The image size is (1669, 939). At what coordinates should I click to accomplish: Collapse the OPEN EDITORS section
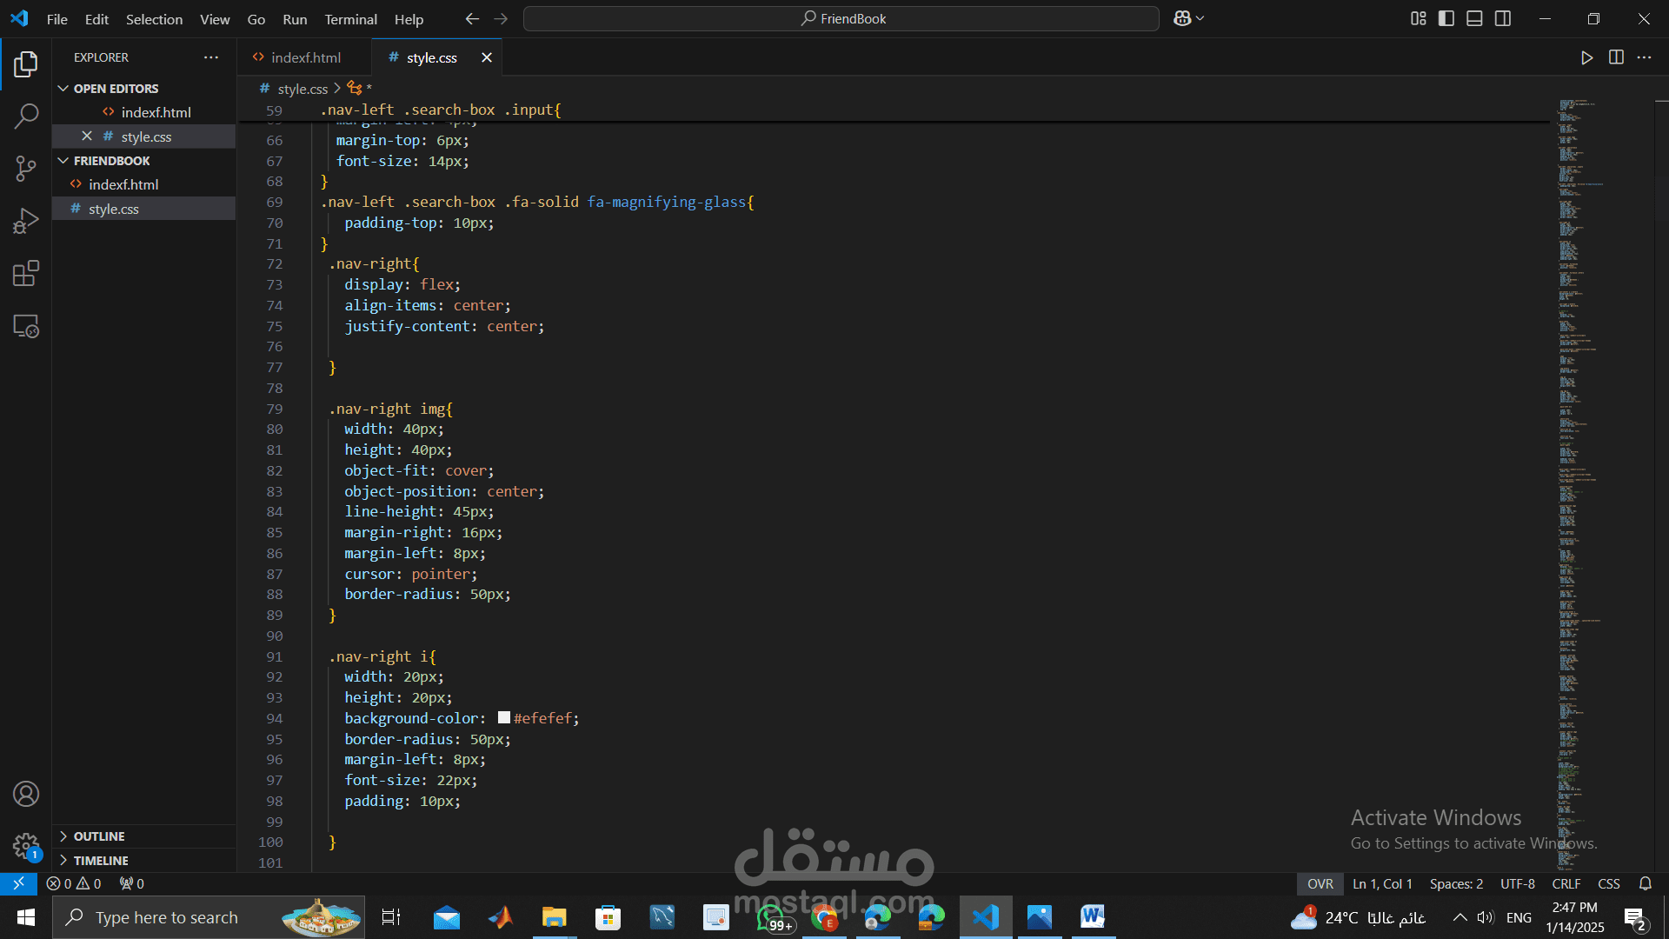coord(115,89)
